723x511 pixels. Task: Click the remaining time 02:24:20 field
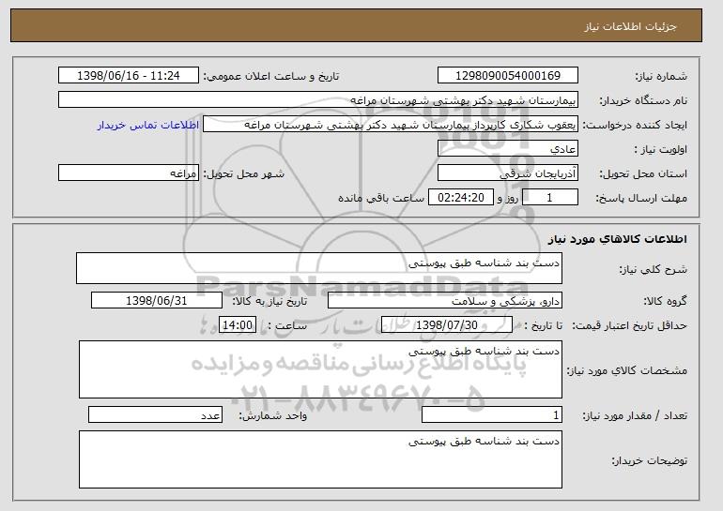[x=460, y=198]
